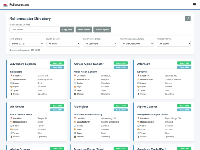This screenshot has width=200, height=150.
Task: Click the location pin icon on Smoky Mountain Alpine Coaster
Action: (x=139, y=119)
